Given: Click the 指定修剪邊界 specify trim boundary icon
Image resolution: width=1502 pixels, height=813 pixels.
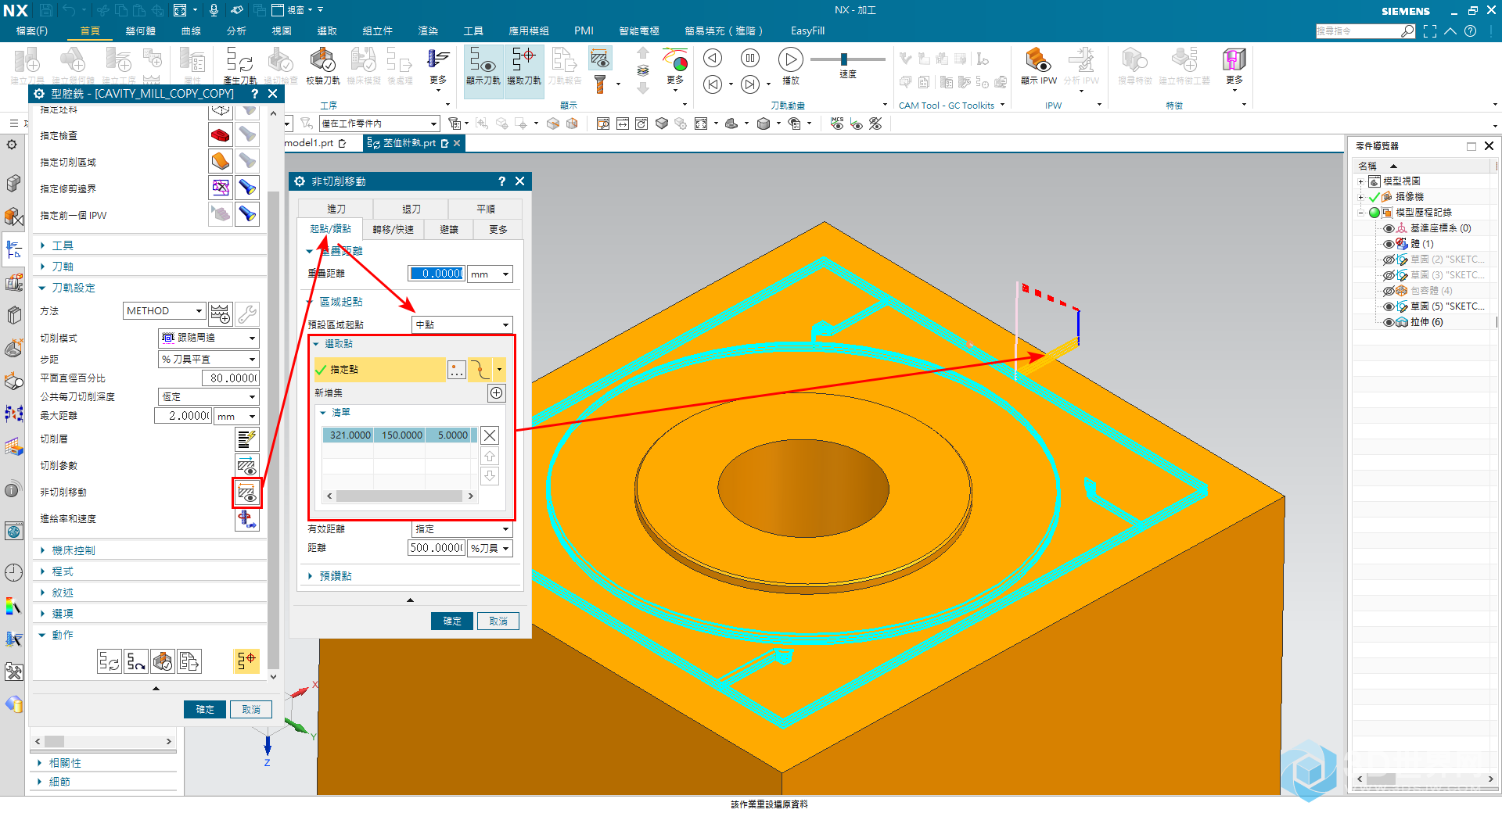Looking at the screenshot, I should point(221,188).
